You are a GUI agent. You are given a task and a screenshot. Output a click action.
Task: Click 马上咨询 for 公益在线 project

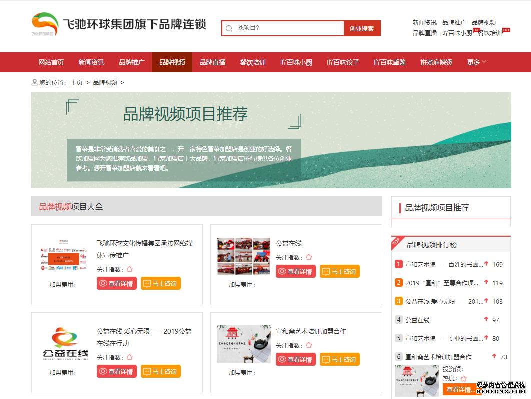click(339, 271)
